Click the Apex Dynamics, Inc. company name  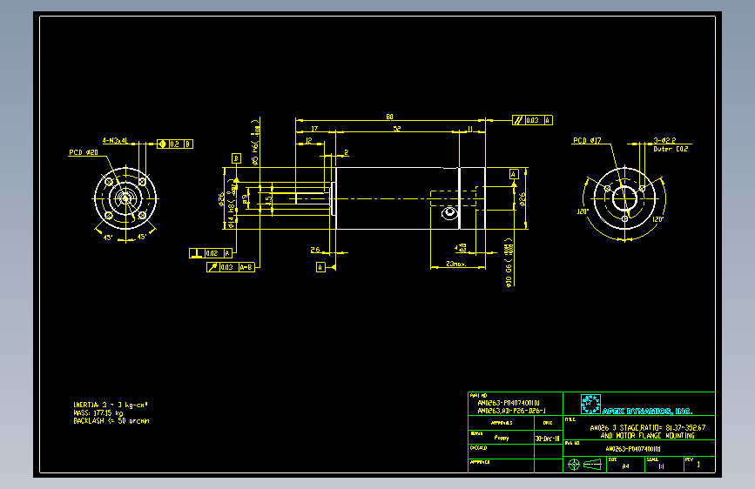tap(647, 411)
